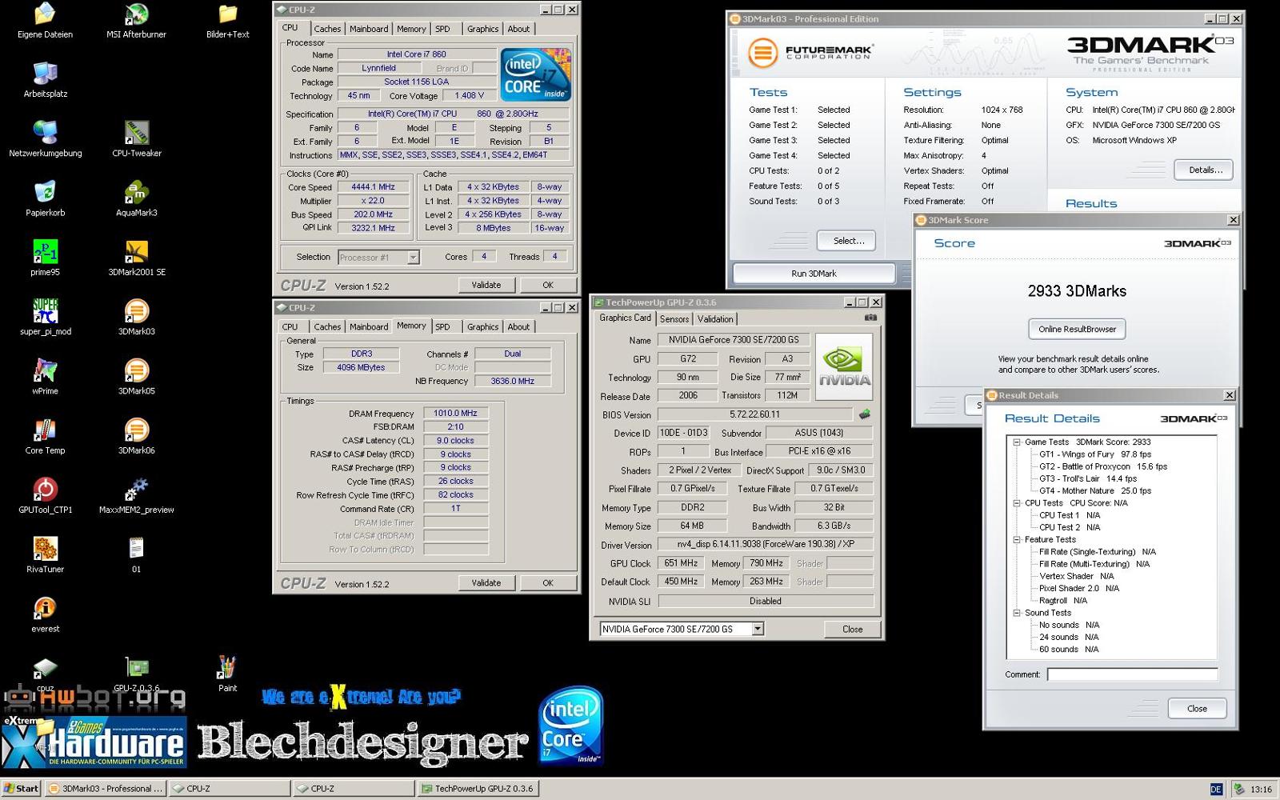1280x800 pixels.
Task: Switch to 3DMark03 Professional taskbar item
Action: (106, 789)
